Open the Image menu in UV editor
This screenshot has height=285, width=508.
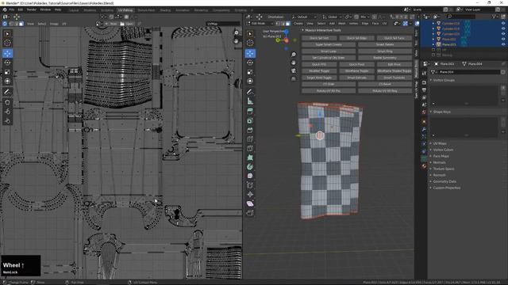[54, 24]
